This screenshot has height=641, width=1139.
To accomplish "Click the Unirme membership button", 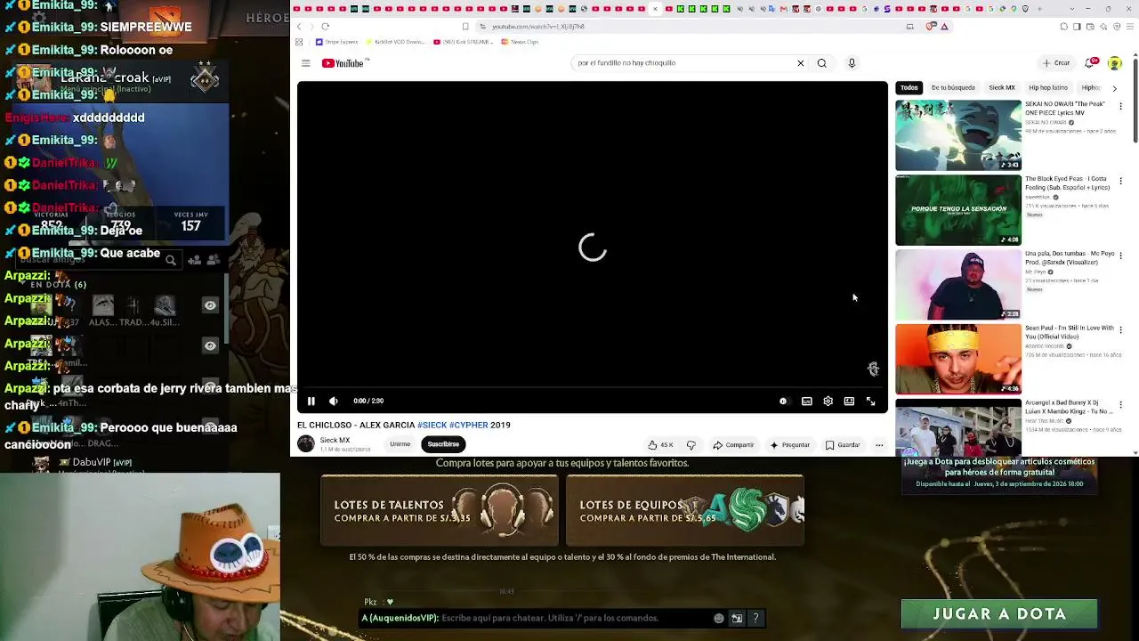I will tap(400, 444).
